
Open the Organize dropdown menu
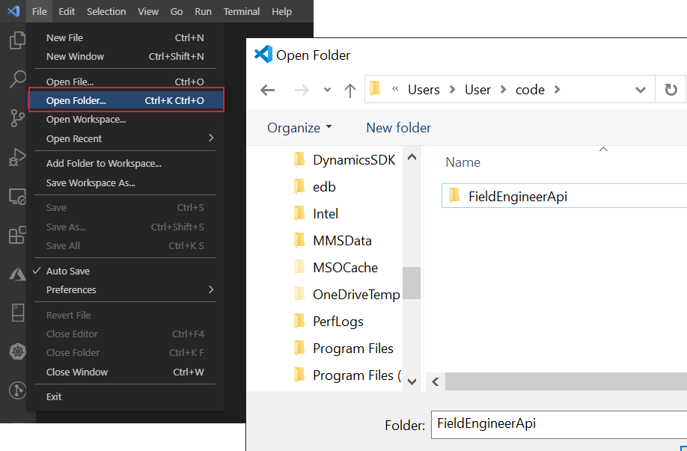(x=299, y=128)
